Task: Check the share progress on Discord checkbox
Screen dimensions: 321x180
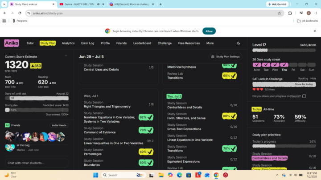Action: coord(304,96)
